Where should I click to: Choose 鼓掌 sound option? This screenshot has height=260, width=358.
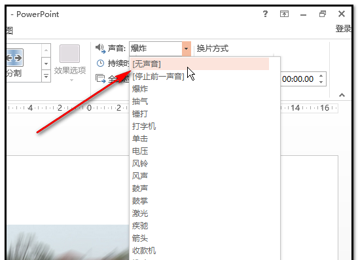[x=200, y=201]
